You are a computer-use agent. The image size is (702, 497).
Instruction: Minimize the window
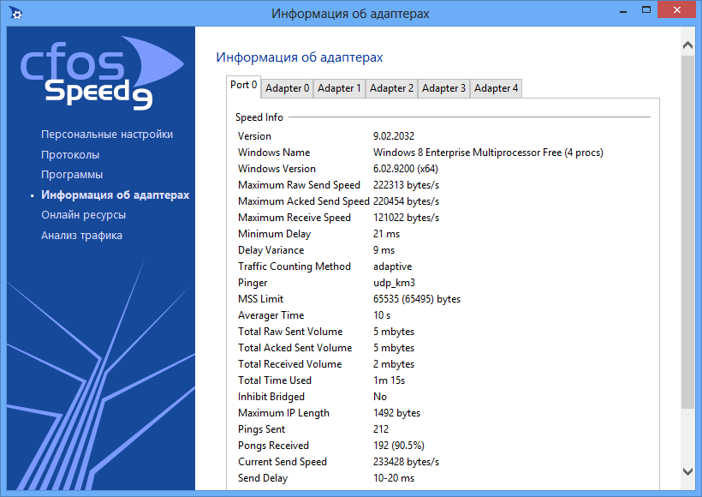click(623, 11)
